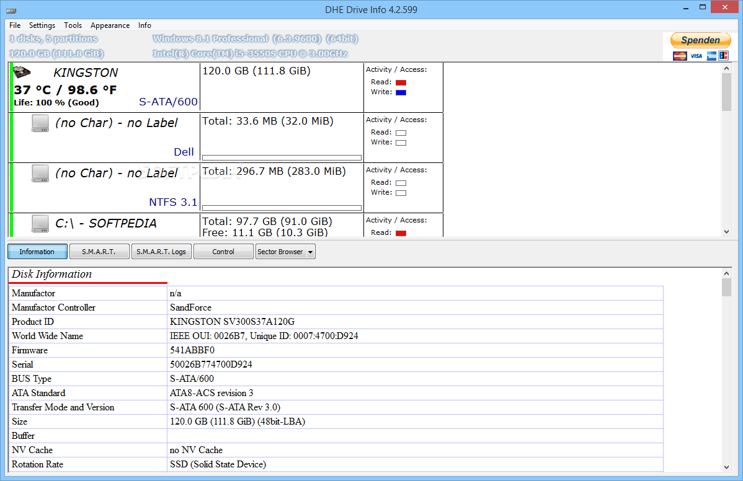Click the 1 disks, 5 partitions summary
Viewport: 743px width, 481px height.
click(53, 39)
